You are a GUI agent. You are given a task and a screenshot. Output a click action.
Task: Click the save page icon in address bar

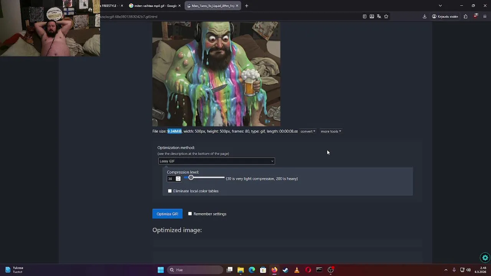point(372,16)
